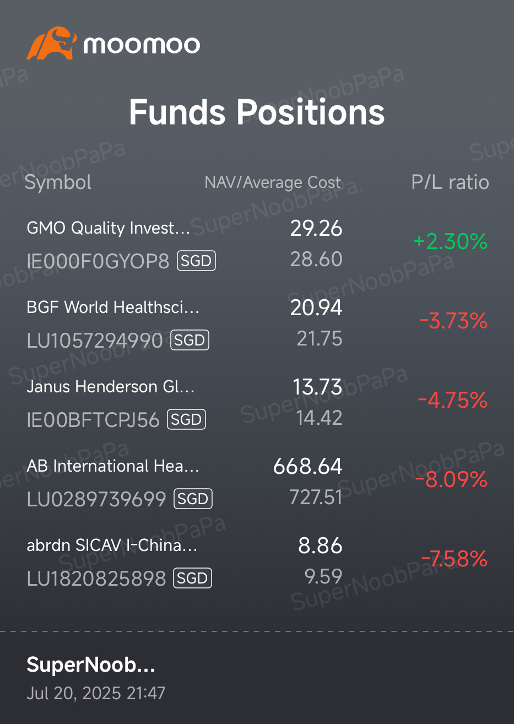
Task: Click the moomoo bull logo icon
Action: (51, 44)
